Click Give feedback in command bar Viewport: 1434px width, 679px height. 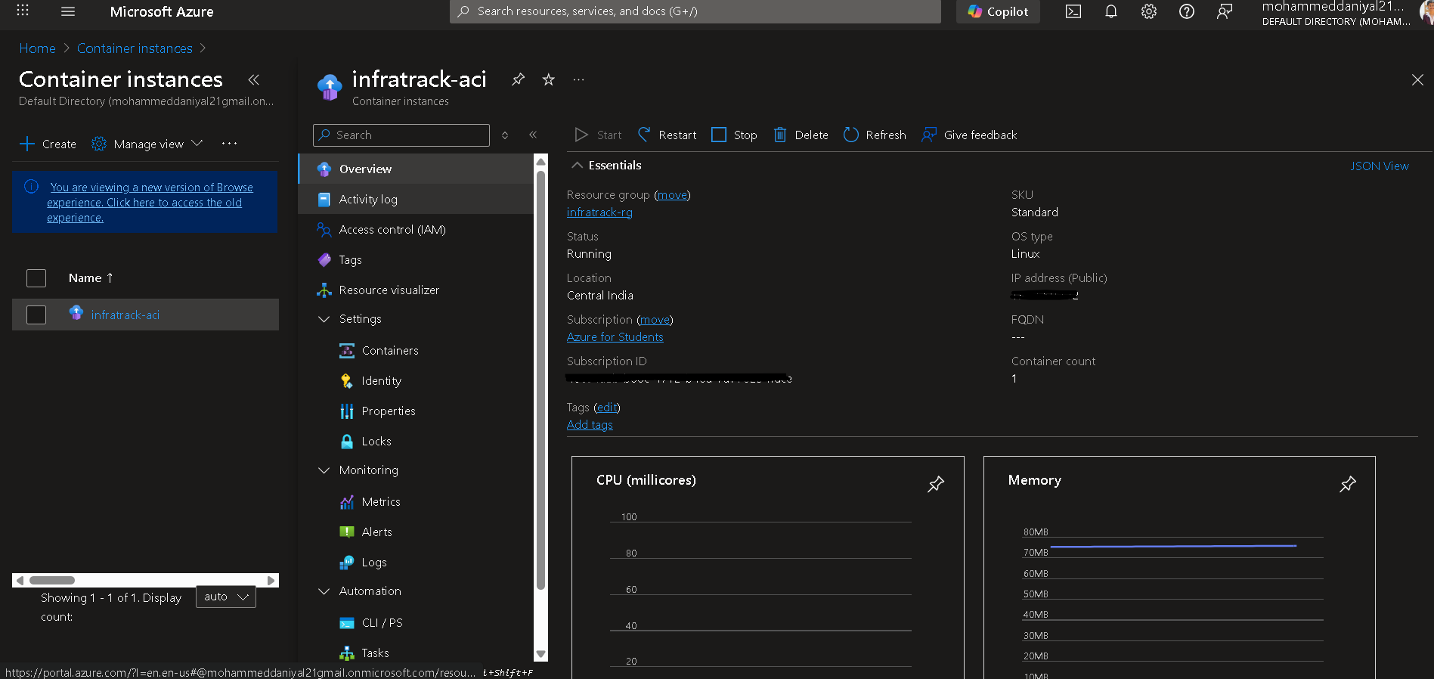[x=969, y=135]
